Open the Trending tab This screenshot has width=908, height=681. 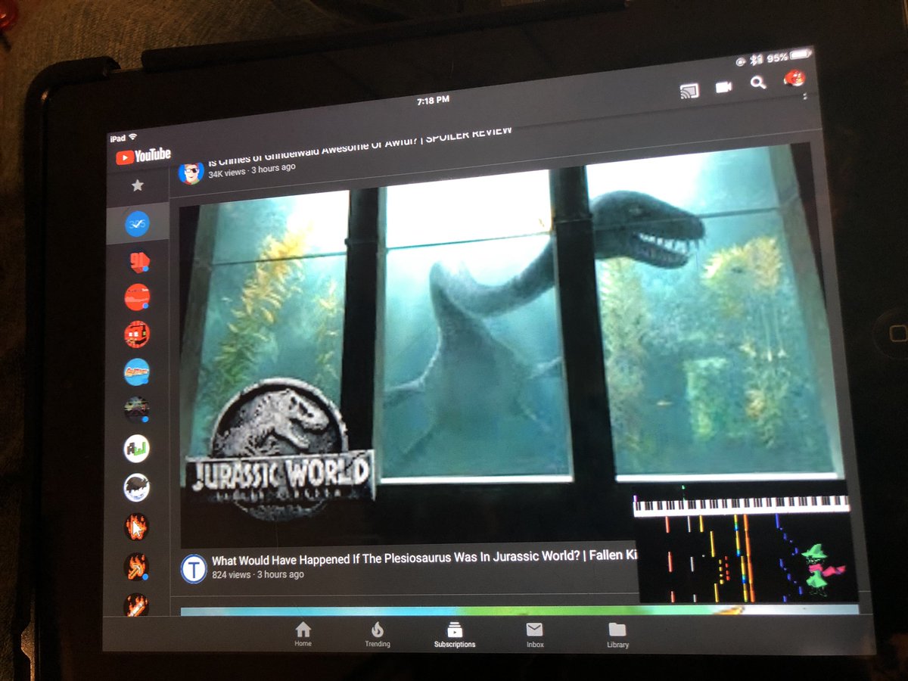(x=378, y=634)
